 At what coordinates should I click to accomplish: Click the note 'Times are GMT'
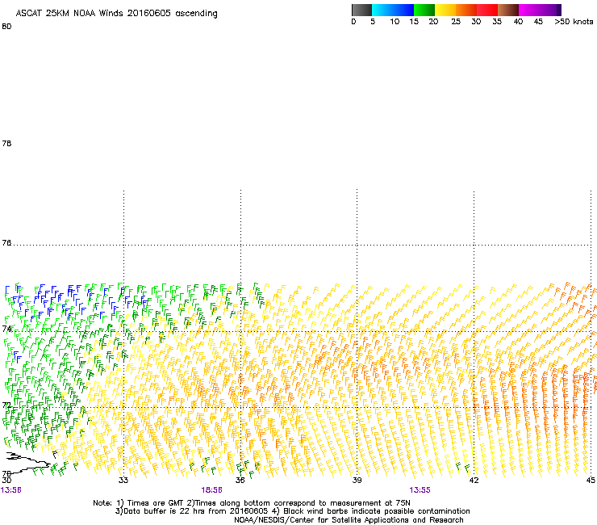pyautogui.click(x=155, y=503)
